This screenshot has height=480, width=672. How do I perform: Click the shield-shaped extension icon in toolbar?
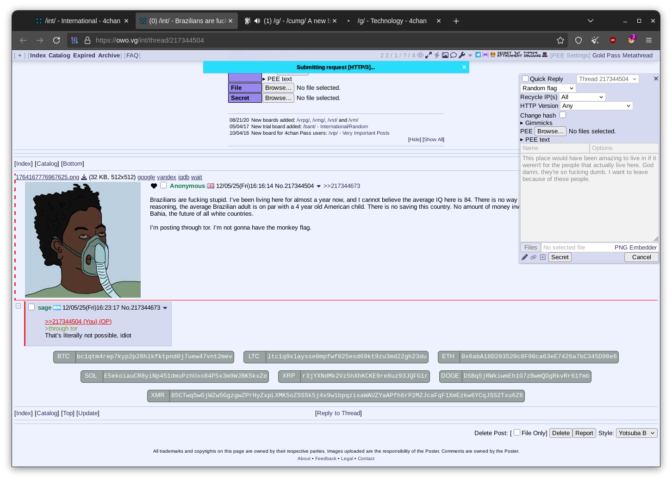click(x=579, y=40)
